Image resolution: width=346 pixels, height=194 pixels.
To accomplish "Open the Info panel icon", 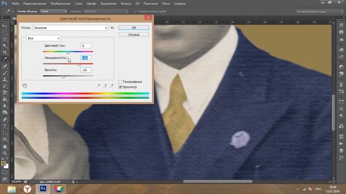I will (x=341, y=32).
